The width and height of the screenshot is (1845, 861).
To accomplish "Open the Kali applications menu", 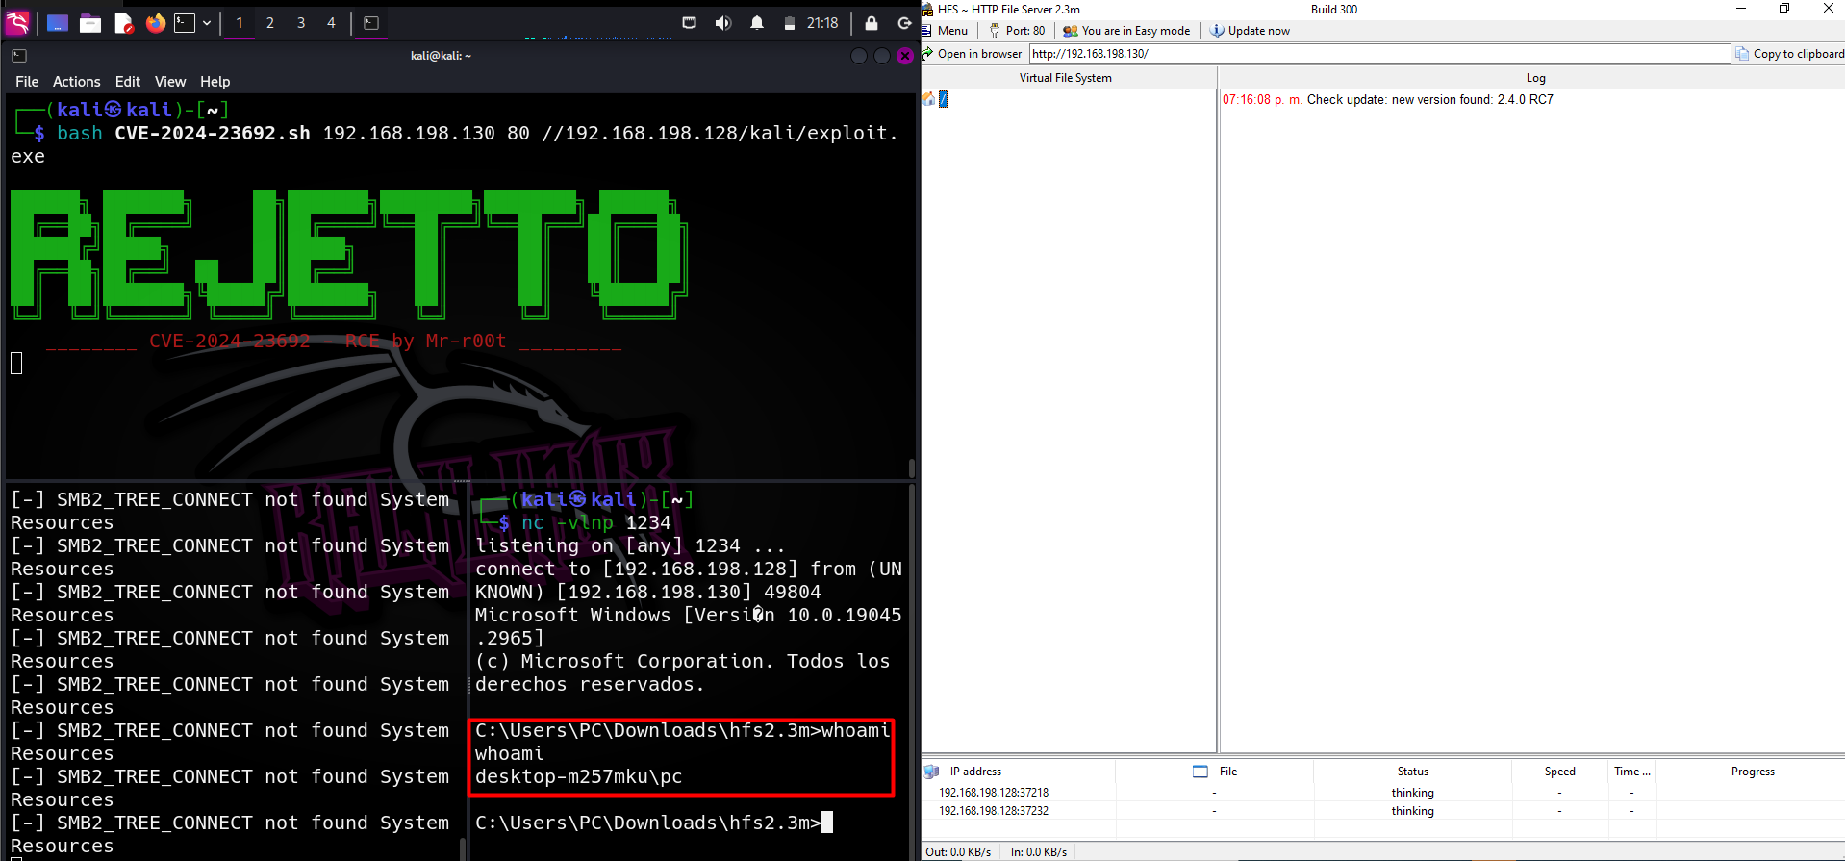I will click(17, 22).
